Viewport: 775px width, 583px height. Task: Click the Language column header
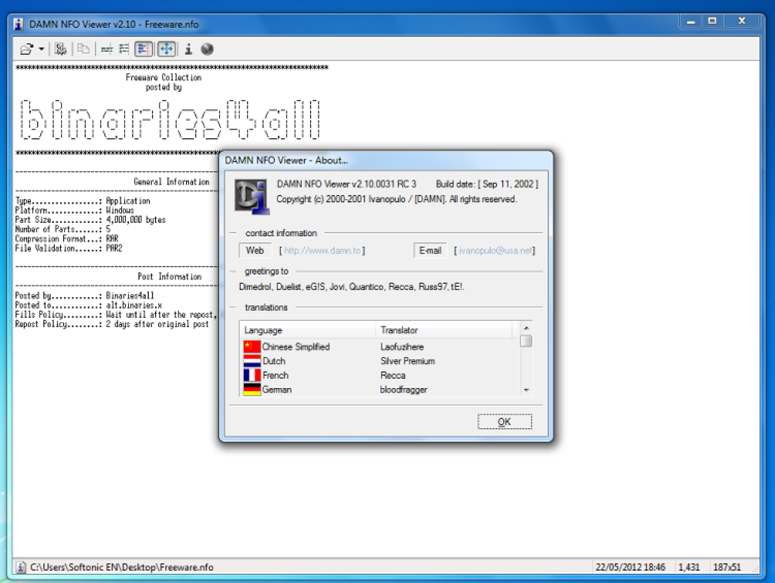point(308,329)
